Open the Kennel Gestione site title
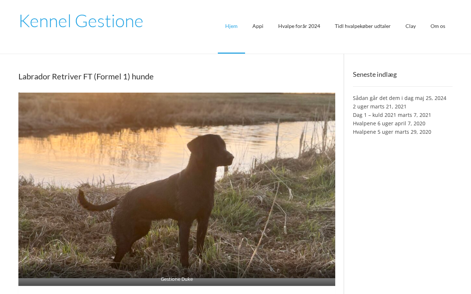The image size is (471, 294). tap(81, 21)
